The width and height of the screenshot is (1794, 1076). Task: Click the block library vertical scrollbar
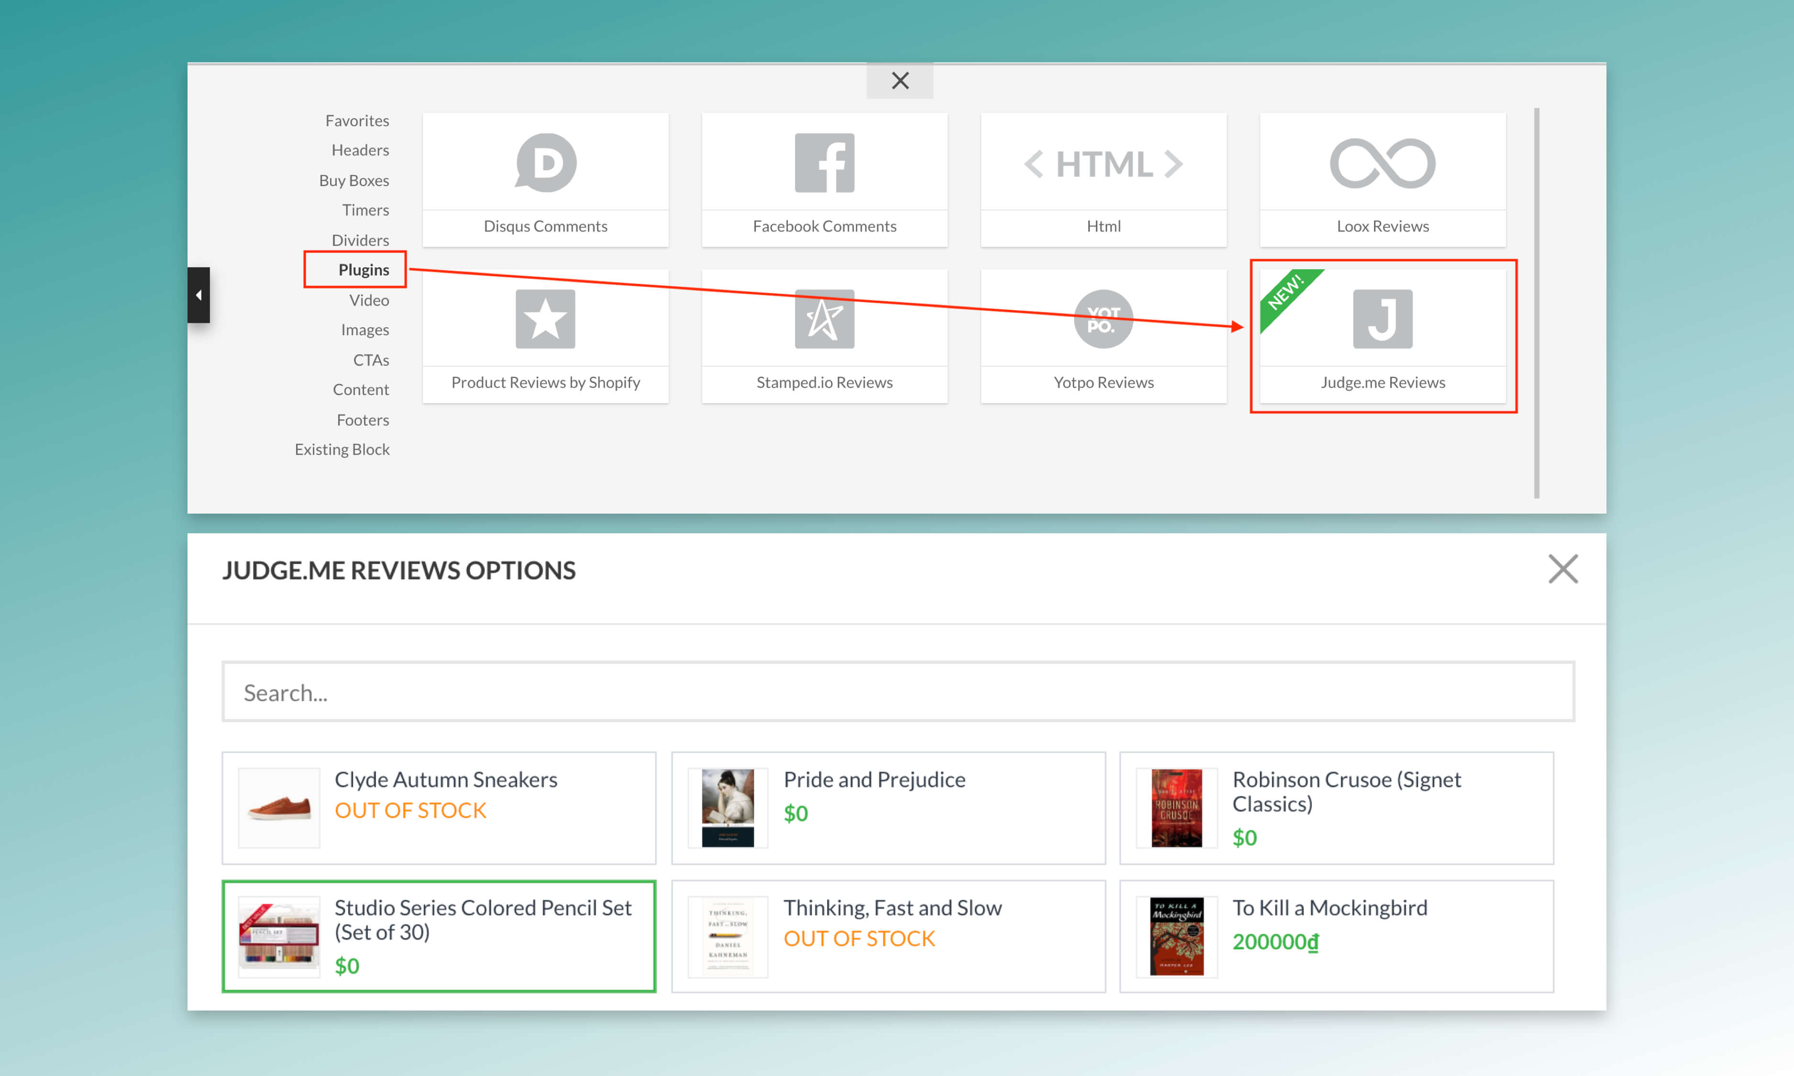pyautogui.click(x=1537, y=303)
